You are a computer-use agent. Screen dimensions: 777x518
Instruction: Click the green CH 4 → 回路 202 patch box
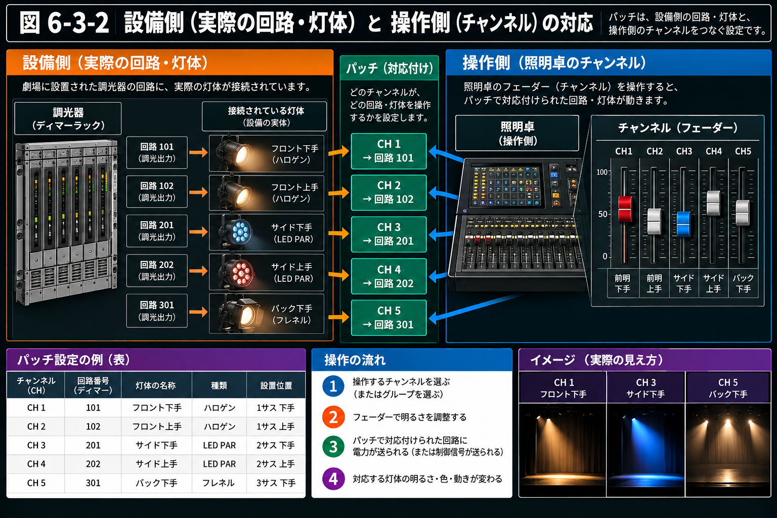pos(388,276)
